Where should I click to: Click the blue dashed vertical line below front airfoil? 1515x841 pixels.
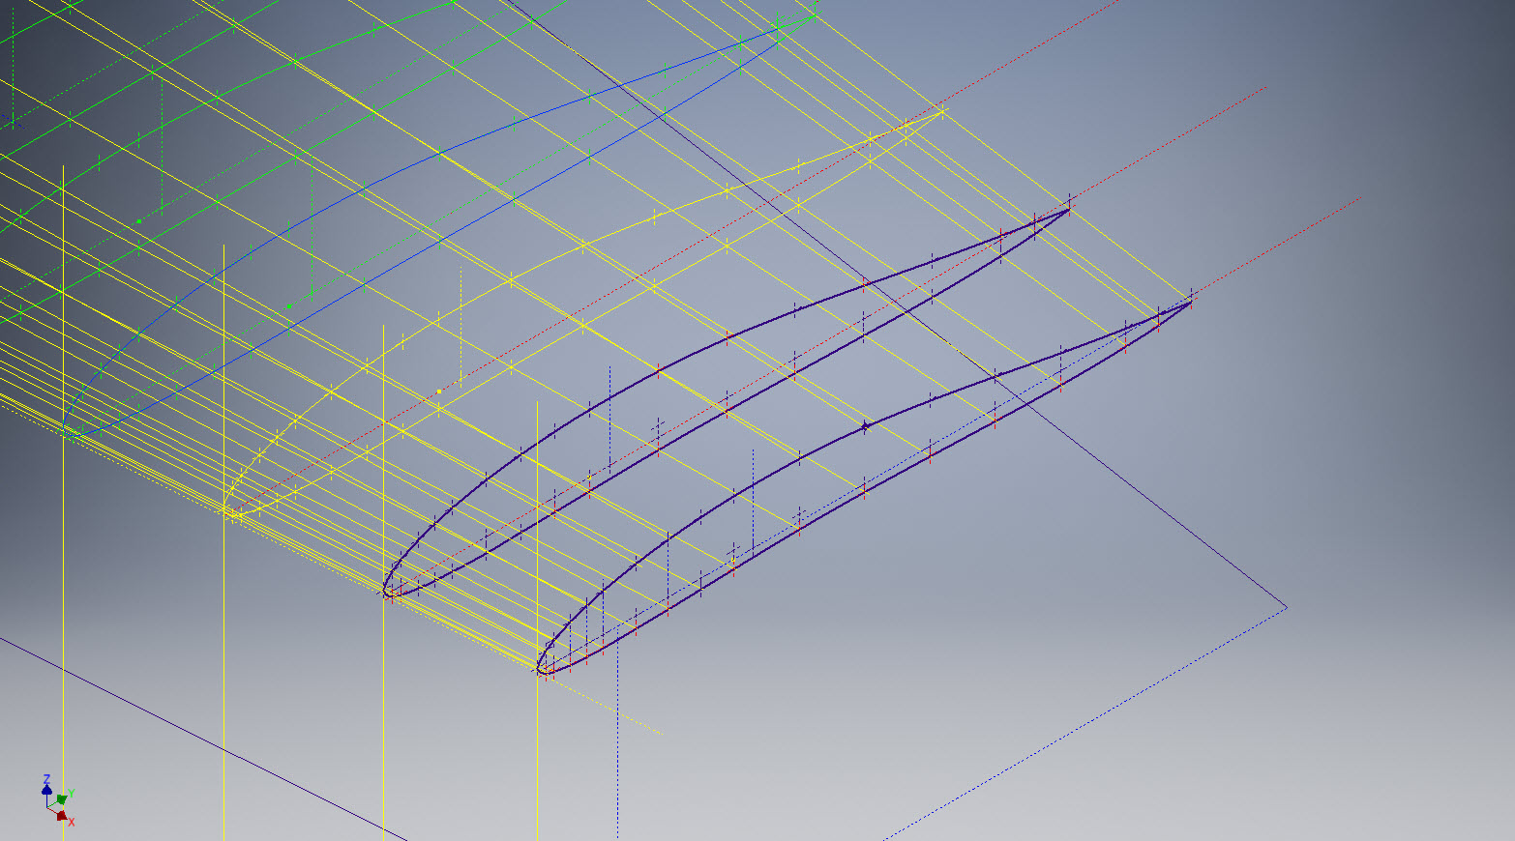(x=617, y=754)
